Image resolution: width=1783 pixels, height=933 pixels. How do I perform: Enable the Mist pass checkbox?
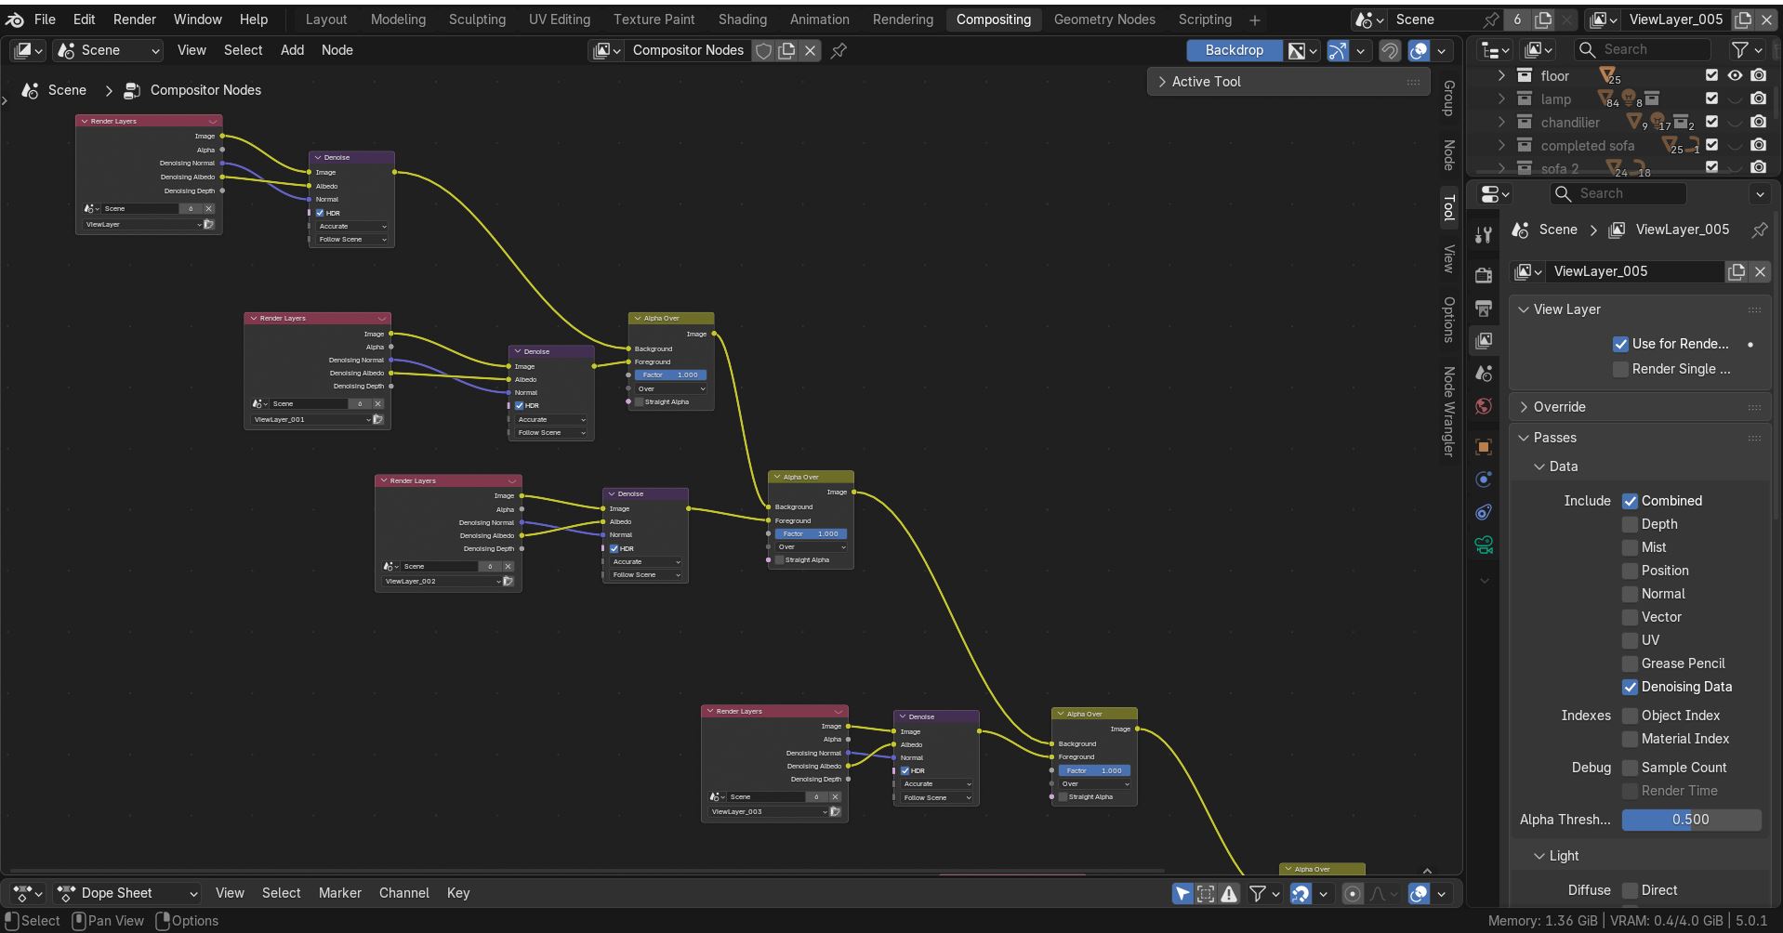[x=1630, y=547]
